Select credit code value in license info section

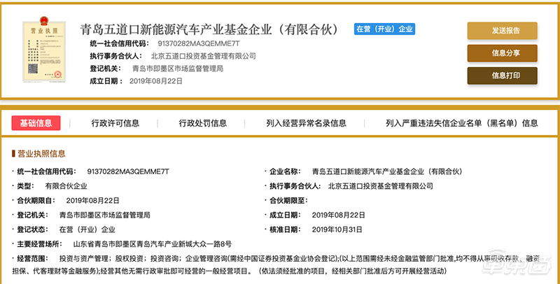pyautogui.click(x=128, y=171)
